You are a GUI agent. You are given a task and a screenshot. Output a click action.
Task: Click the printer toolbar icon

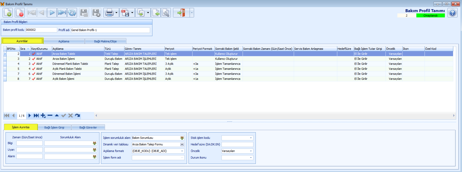[x=109, y=13]
